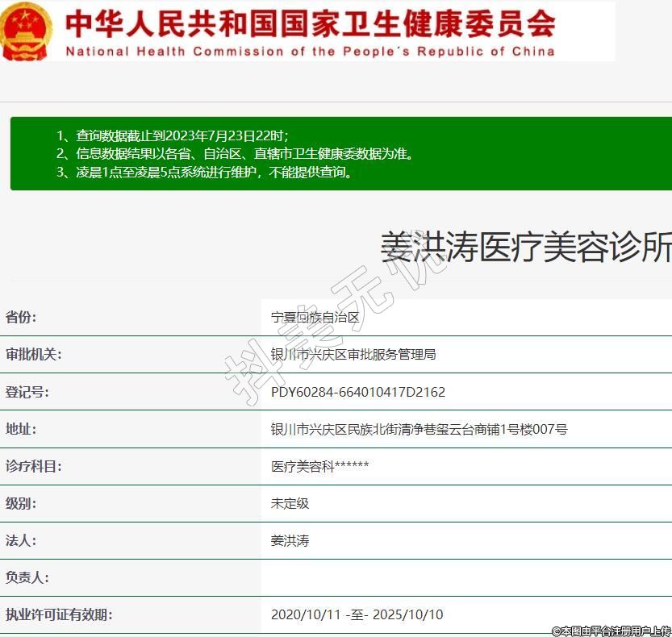Image resolution: width=672 pixels, height=637 pixels.
Task: Click the notice line about 卫生健康委数据为准
Action: pos(235,153)
